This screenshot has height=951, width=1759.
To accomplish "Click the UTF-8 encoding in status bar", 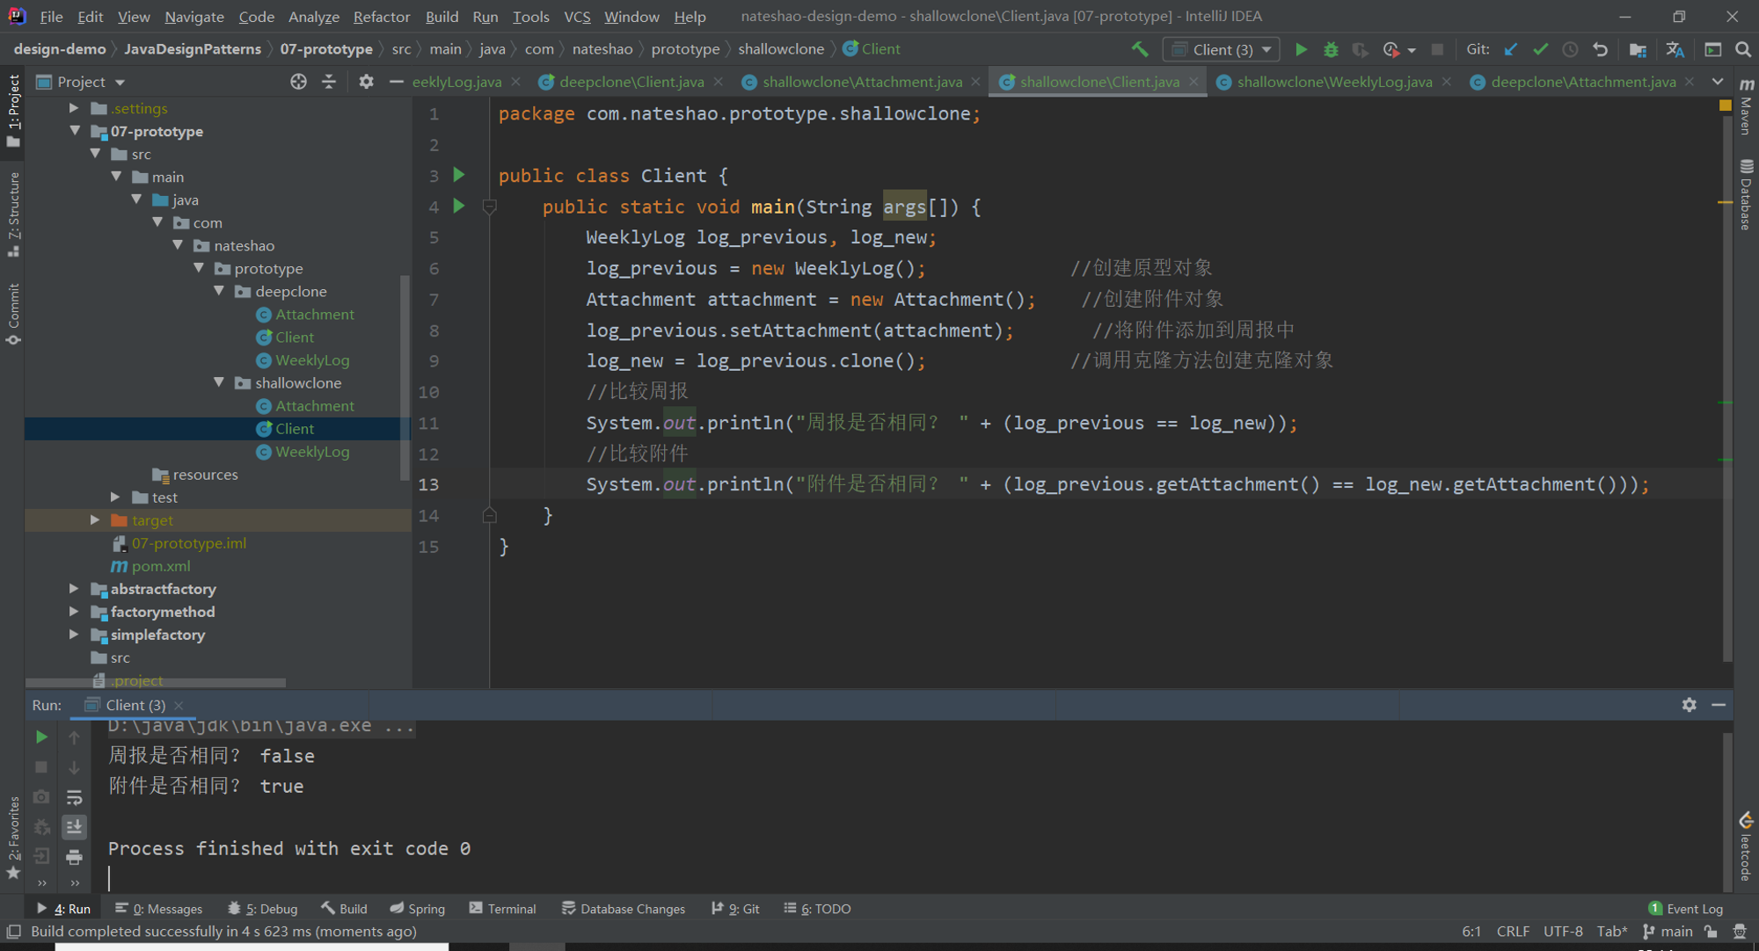I will click(1563, 932).
